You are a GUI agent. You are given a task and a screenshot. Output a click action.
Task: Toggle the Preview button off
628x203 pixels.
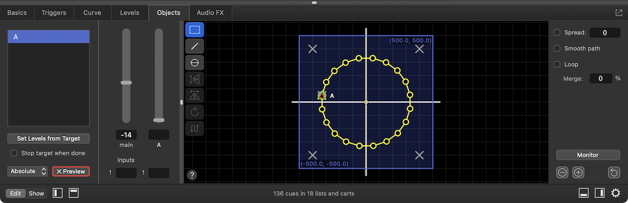coord(71,172)
